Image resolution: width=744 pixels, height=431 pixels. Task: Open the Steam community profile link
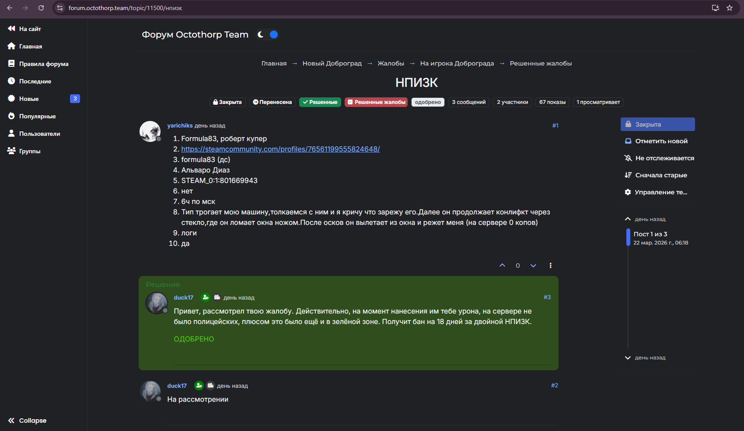coord(280,149)
